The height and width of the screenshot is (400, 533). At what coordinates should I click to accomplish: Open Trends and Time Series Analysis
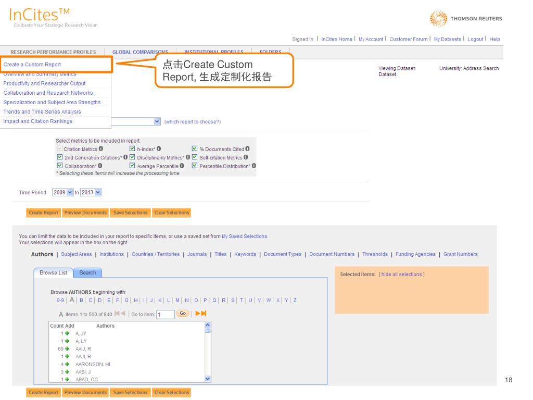click(x=42, y=112)
